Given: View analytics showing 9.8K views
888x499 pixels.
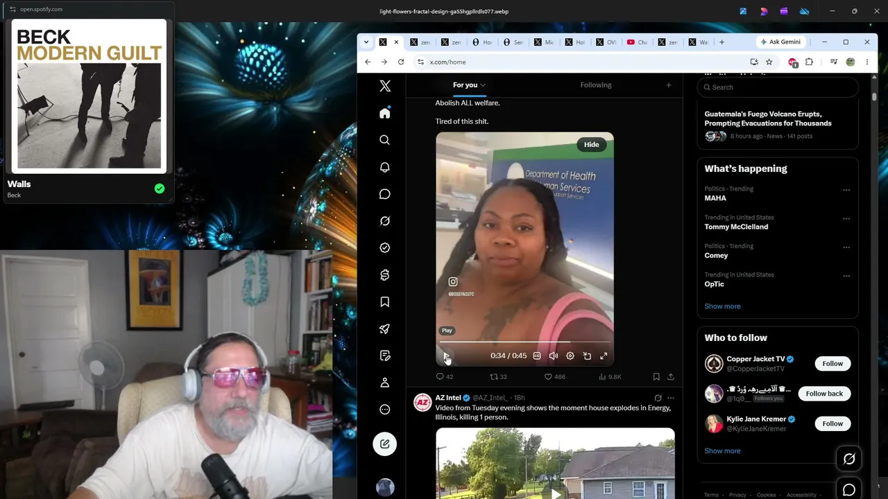Looking at the screenshot, I should click(610, 377).
